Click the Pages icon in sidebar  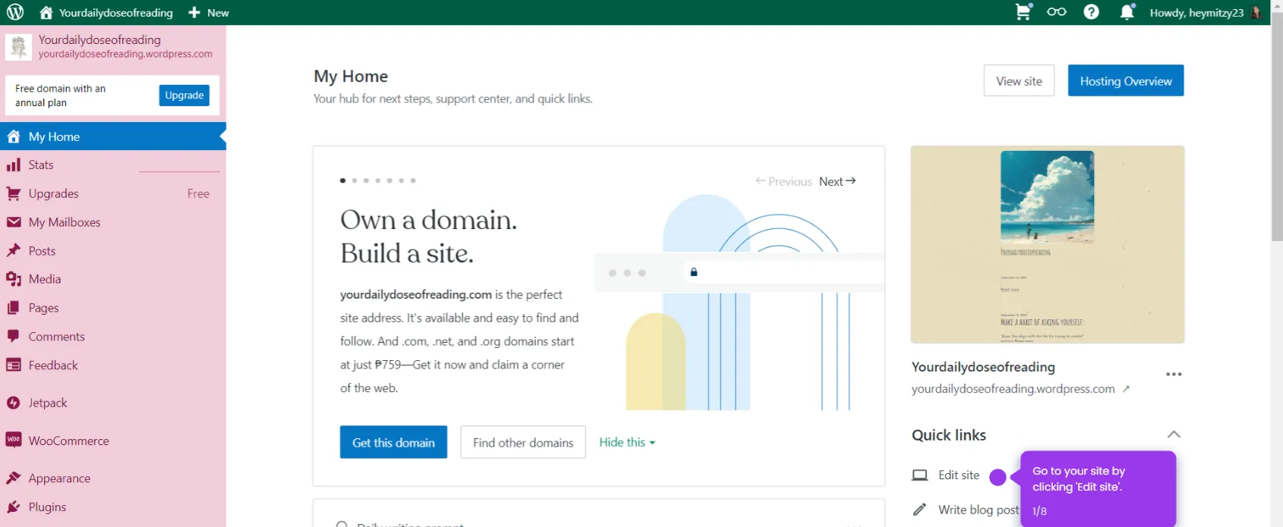coord(14,308)
